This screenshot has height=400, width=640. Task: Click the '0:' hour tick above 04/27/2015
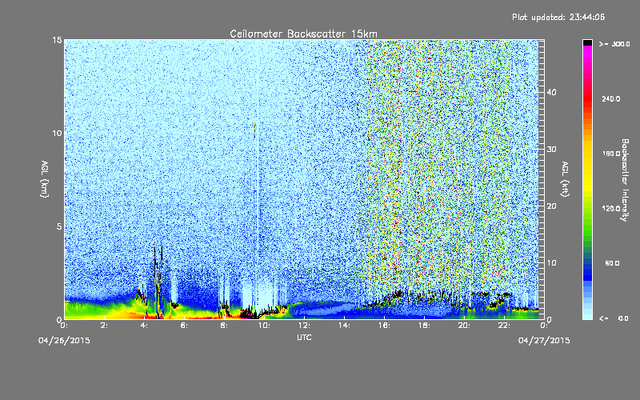coord(544,326)
